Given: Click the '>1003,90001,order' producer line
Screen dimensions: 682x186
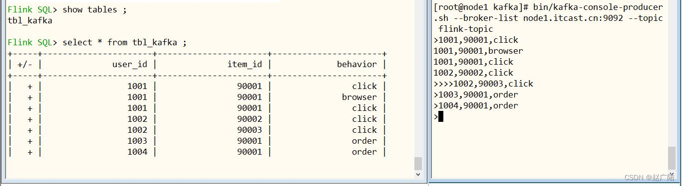Looking at the screenshot, I should (x=476, y=94).
